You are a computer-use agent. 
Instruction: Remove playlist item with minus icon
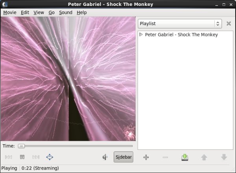coord(165,157)
